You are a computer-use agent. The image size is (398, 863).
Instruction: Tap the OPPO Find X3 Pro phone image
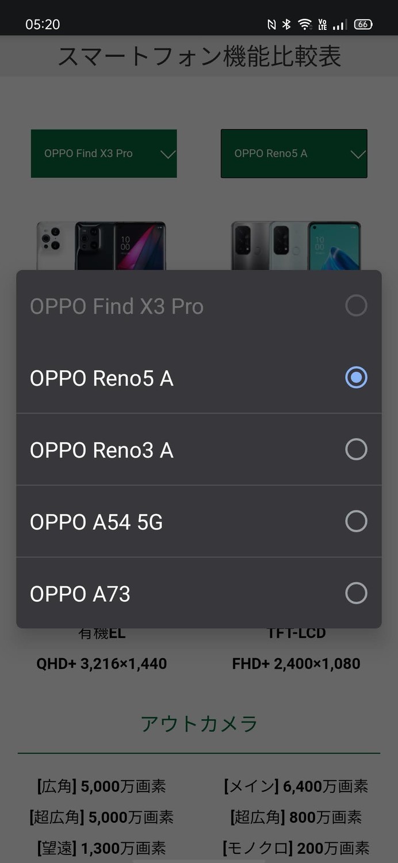[x=102, y=246]
